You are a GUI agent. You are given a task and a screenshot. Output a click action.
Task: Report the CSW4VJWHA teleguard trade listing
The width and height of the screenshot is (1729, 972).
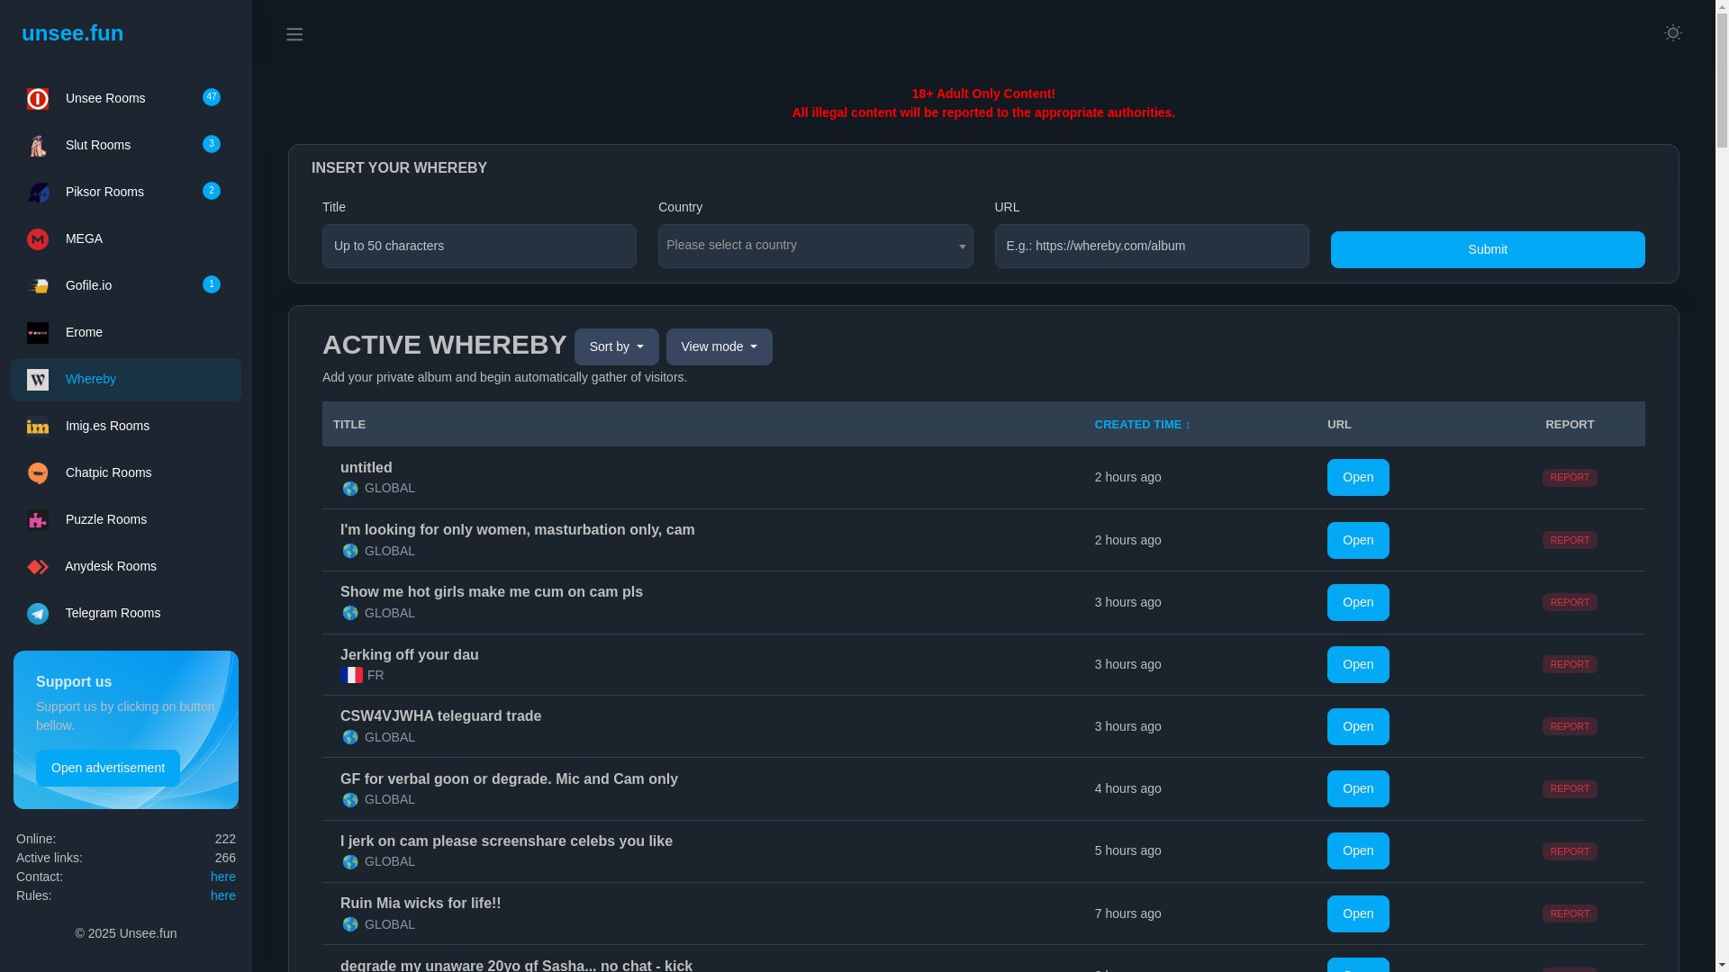pos(1569,726)
